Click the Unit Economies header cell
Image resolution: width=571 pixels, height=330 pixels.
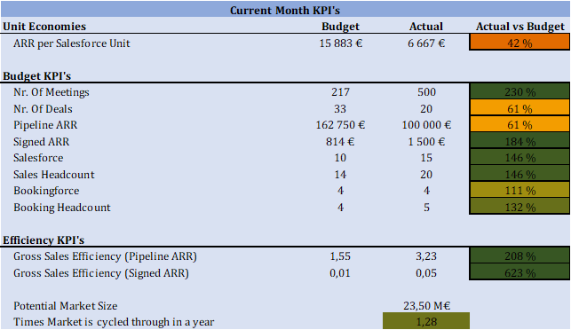click(44, 27)
